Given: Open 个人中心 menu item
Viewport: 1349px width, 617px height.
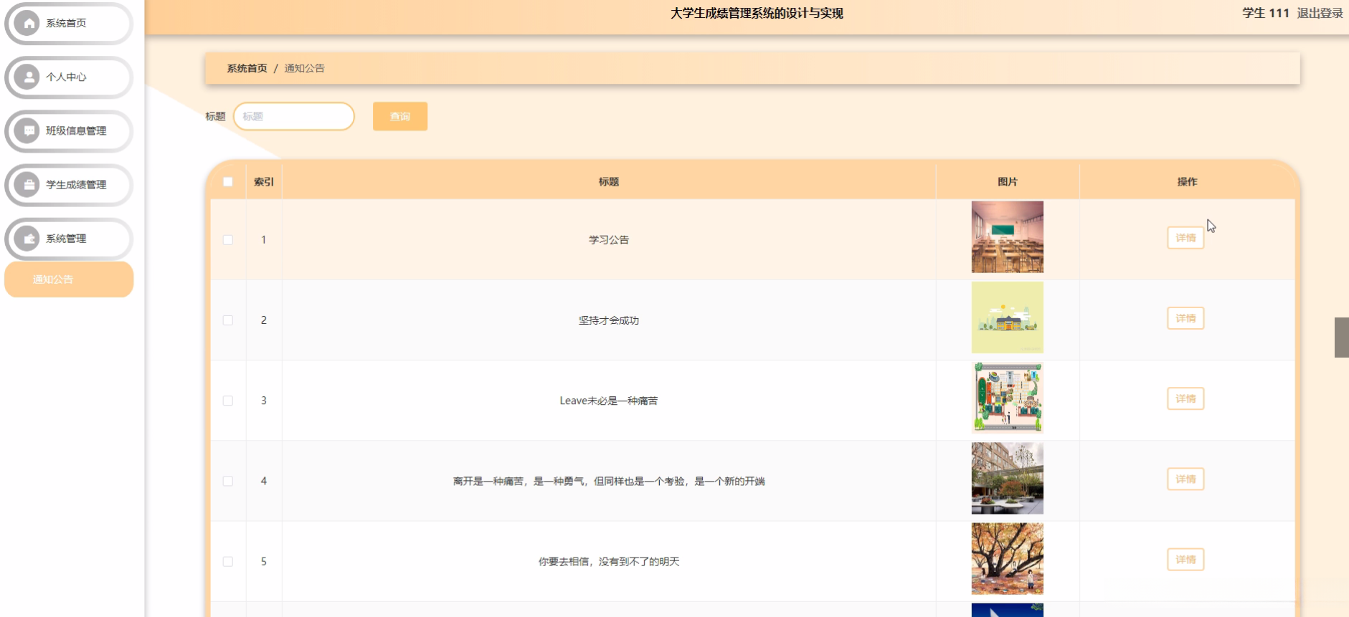Looking at the screenshot, I should pyautogui.click(x=69, y=77).
